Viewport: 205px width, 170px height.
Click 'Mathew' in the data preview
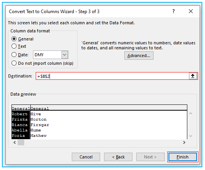(38, 135)
